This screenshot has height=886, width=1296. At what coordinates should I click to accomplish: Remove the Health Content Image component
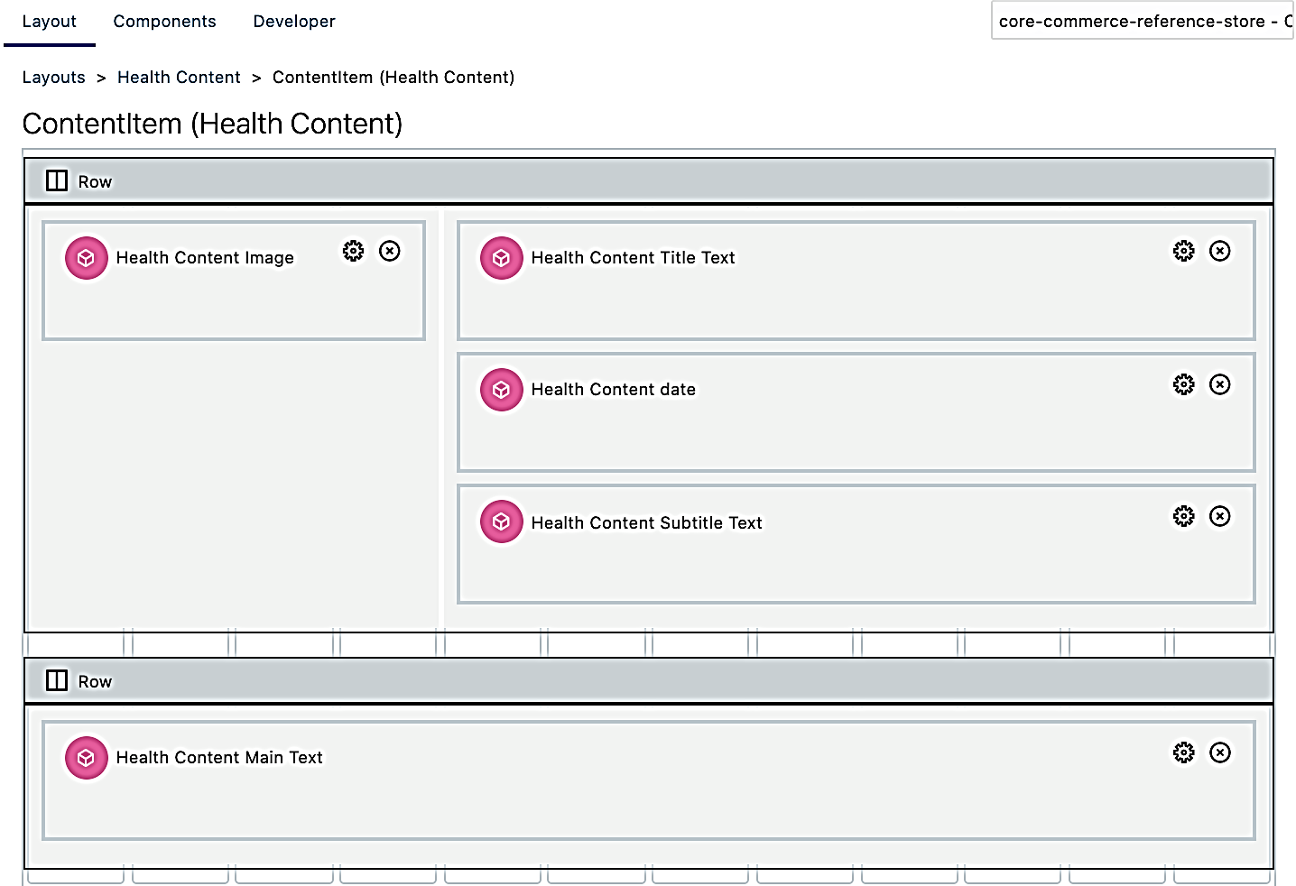click(390, 251)
